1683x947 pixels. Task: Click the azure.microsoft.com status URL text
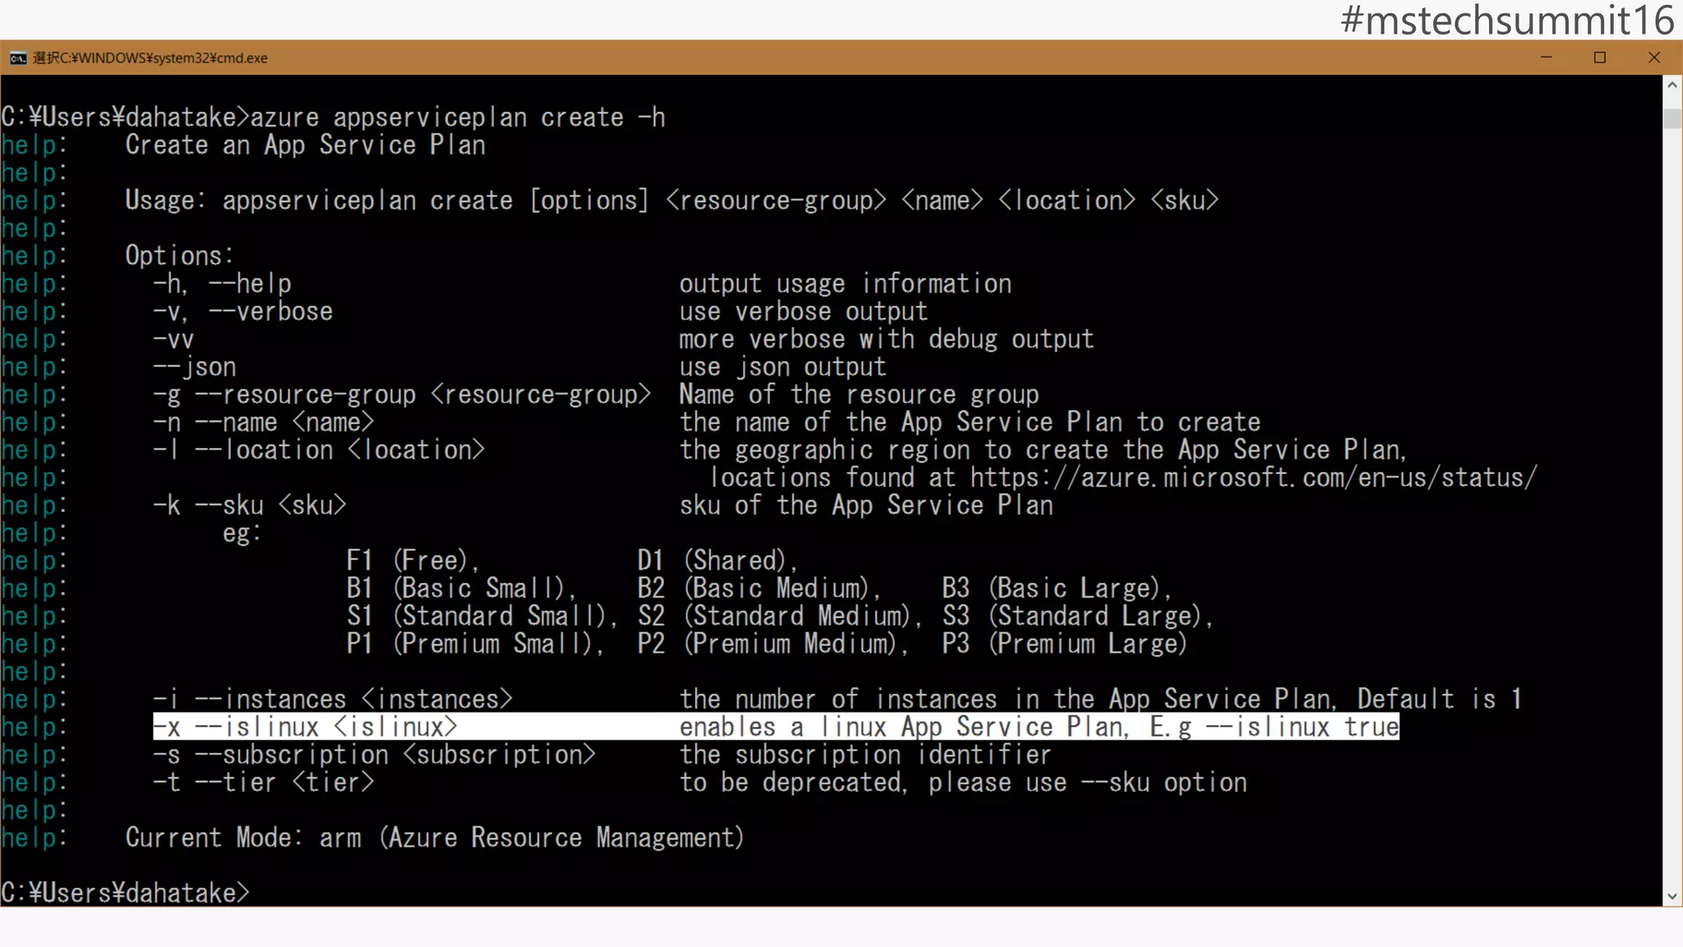pyautogui.click(x=1252, y=478)
